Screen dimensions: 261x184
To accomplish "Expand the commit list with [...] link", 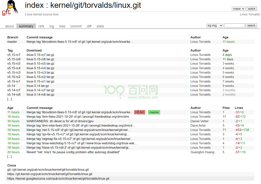I will [x=9, y=157].
